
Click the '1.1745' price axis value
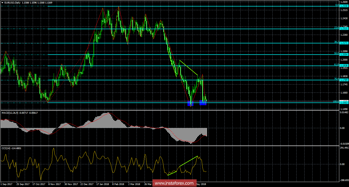[344, 85]
